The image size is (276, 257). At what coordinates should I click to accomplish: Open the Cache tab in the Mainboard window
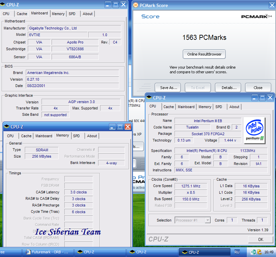[22, 14]
